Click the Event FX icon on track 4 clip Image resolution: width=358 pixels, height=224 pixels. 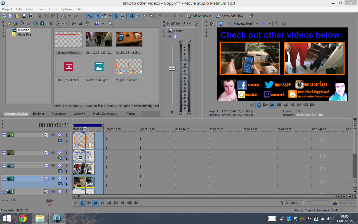pos(90,184)
